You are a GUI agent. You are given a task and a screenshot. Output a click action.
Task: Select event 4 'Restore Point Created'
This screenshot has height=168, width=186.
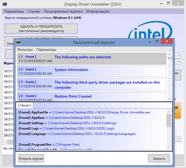point(92,97)
